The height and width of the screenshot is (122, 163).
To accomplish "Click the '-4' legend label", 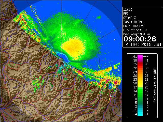I will 135,114.
